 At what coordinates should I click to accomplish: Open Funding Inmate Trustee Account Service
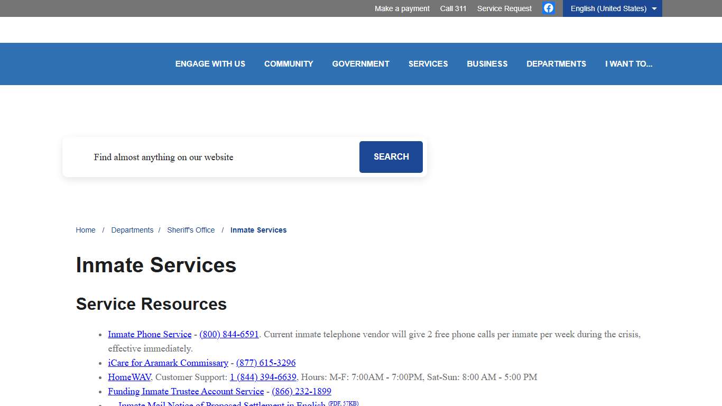(186, 391)
